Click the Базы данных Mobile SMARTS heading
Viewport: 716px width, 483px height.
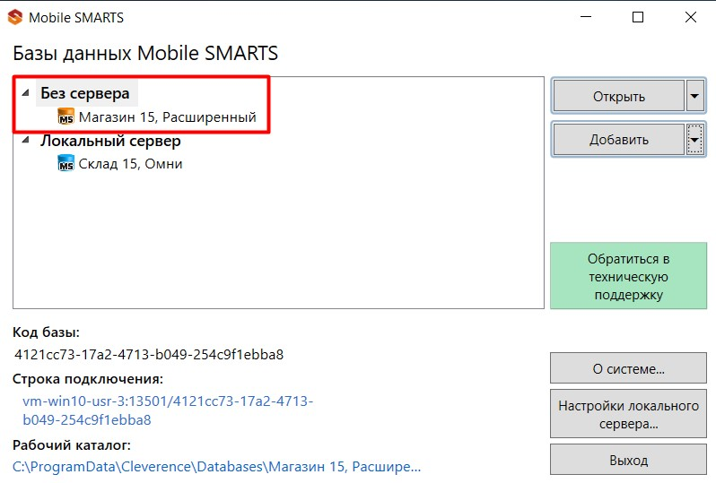[145, 53]
